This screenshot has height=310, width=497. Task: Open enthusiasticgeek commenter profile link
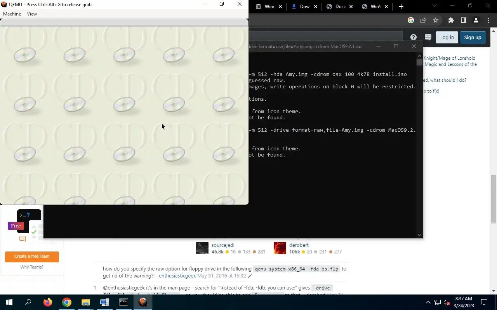click(177, 276)
